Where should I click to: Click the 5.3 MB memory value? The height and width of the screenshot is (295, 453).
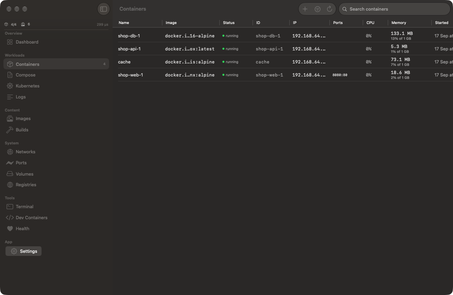[399, 46]
